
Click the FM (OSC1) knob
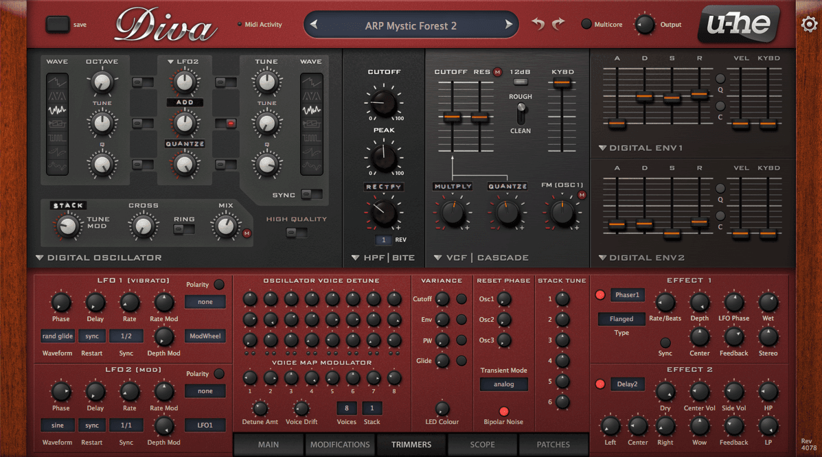562,213
